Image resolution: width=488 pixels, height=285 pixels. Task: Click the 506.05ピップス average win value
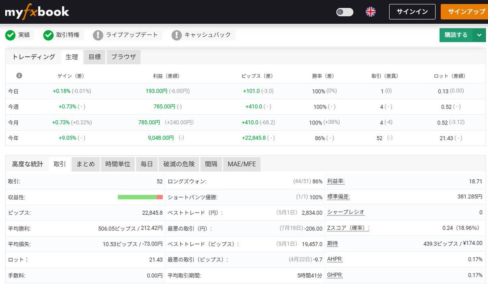point(117,228)
